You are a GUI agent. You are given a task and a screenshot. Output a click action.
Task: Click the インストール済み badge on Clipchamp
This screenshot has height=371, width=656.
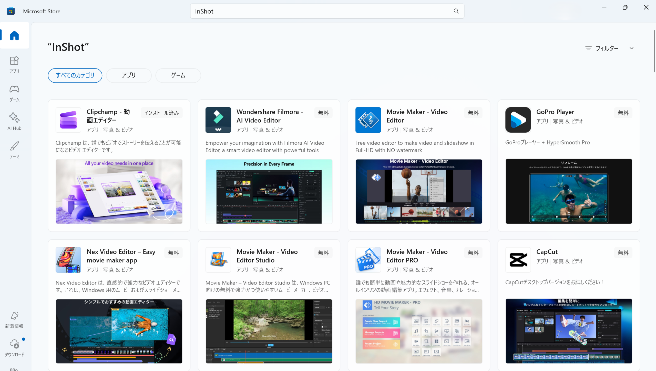point(161,113)
